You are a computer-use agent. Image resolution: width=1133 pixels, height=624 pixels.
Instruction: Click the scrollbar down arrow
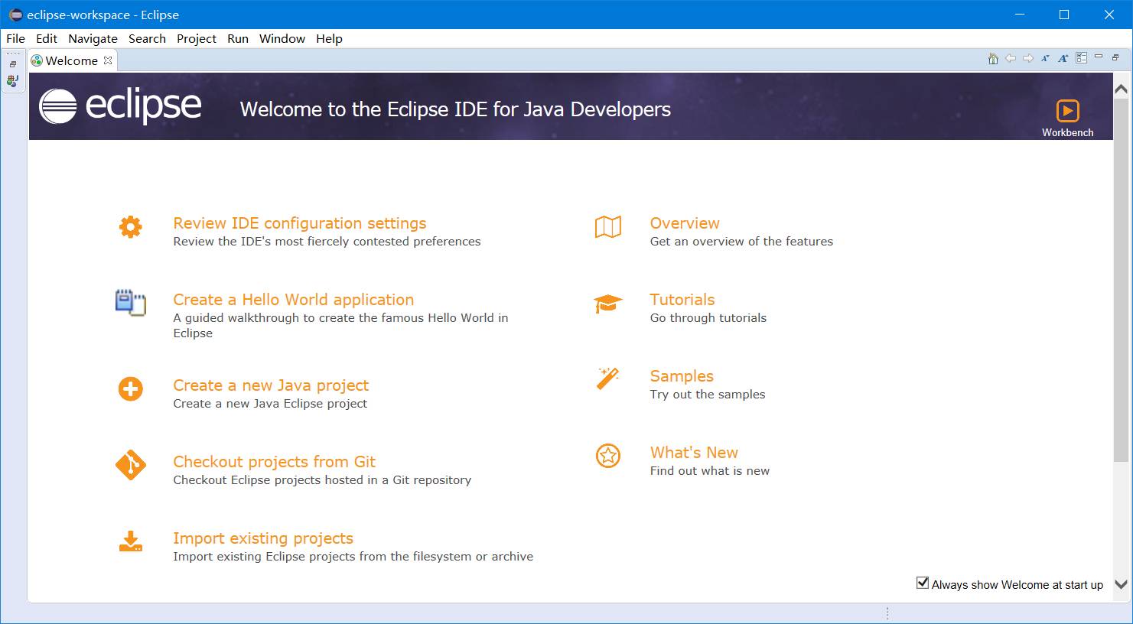click(x=1122, y=585)
